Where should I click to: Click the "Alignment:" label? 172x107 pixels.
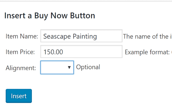click(21, 68)
